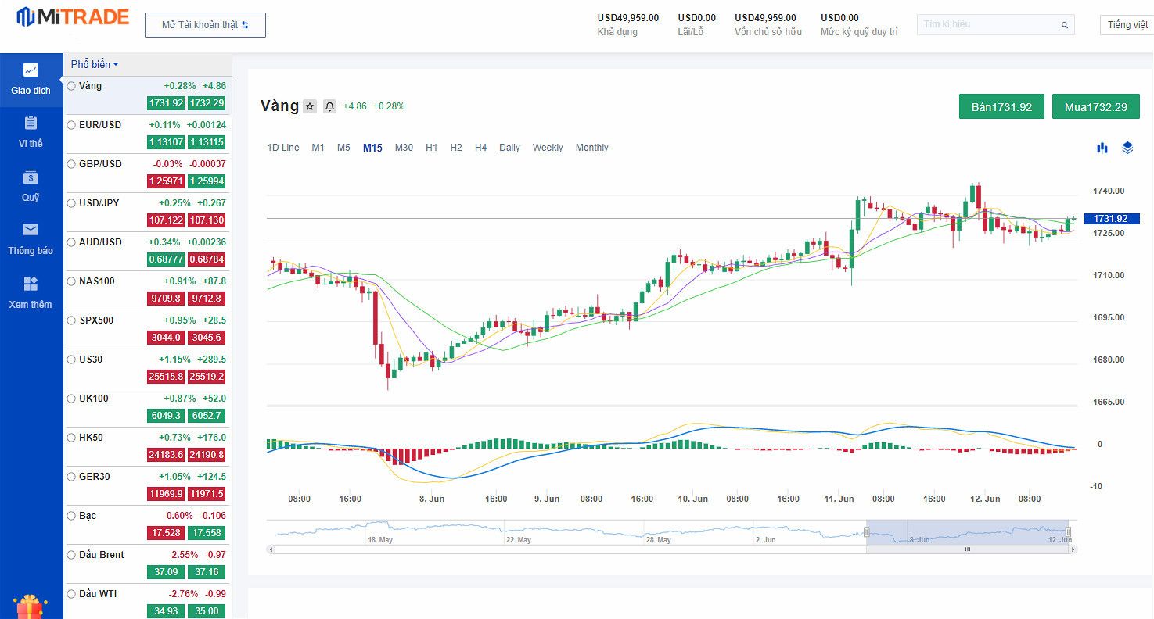The image size is (1154, 619).
Task: Open the Tiếng việt language dropdown
Action: (x=1127, y=25)
